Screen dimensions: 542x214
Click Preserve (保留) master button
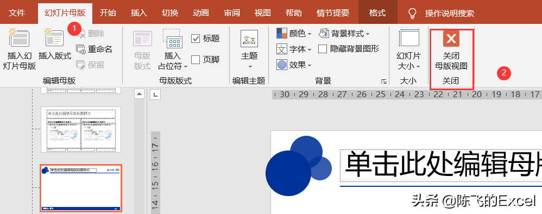tap(91, 65)
